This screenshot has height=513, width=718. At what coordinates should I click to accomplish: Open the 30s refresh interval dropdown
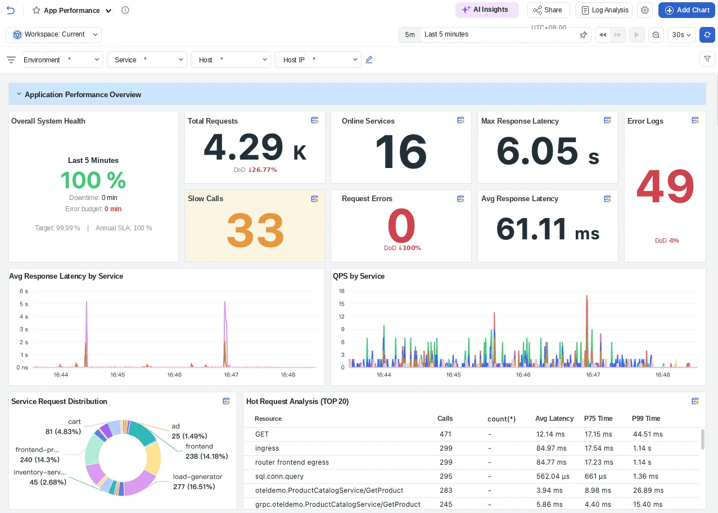[681, 35]
